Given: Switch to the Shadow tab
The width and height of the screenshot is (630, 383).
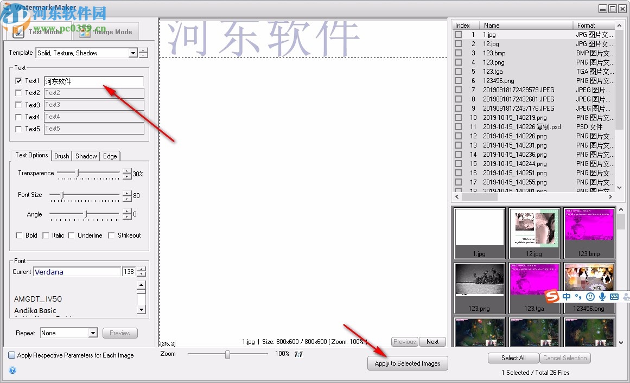Looking at the screenshot, I should [85, 156].
